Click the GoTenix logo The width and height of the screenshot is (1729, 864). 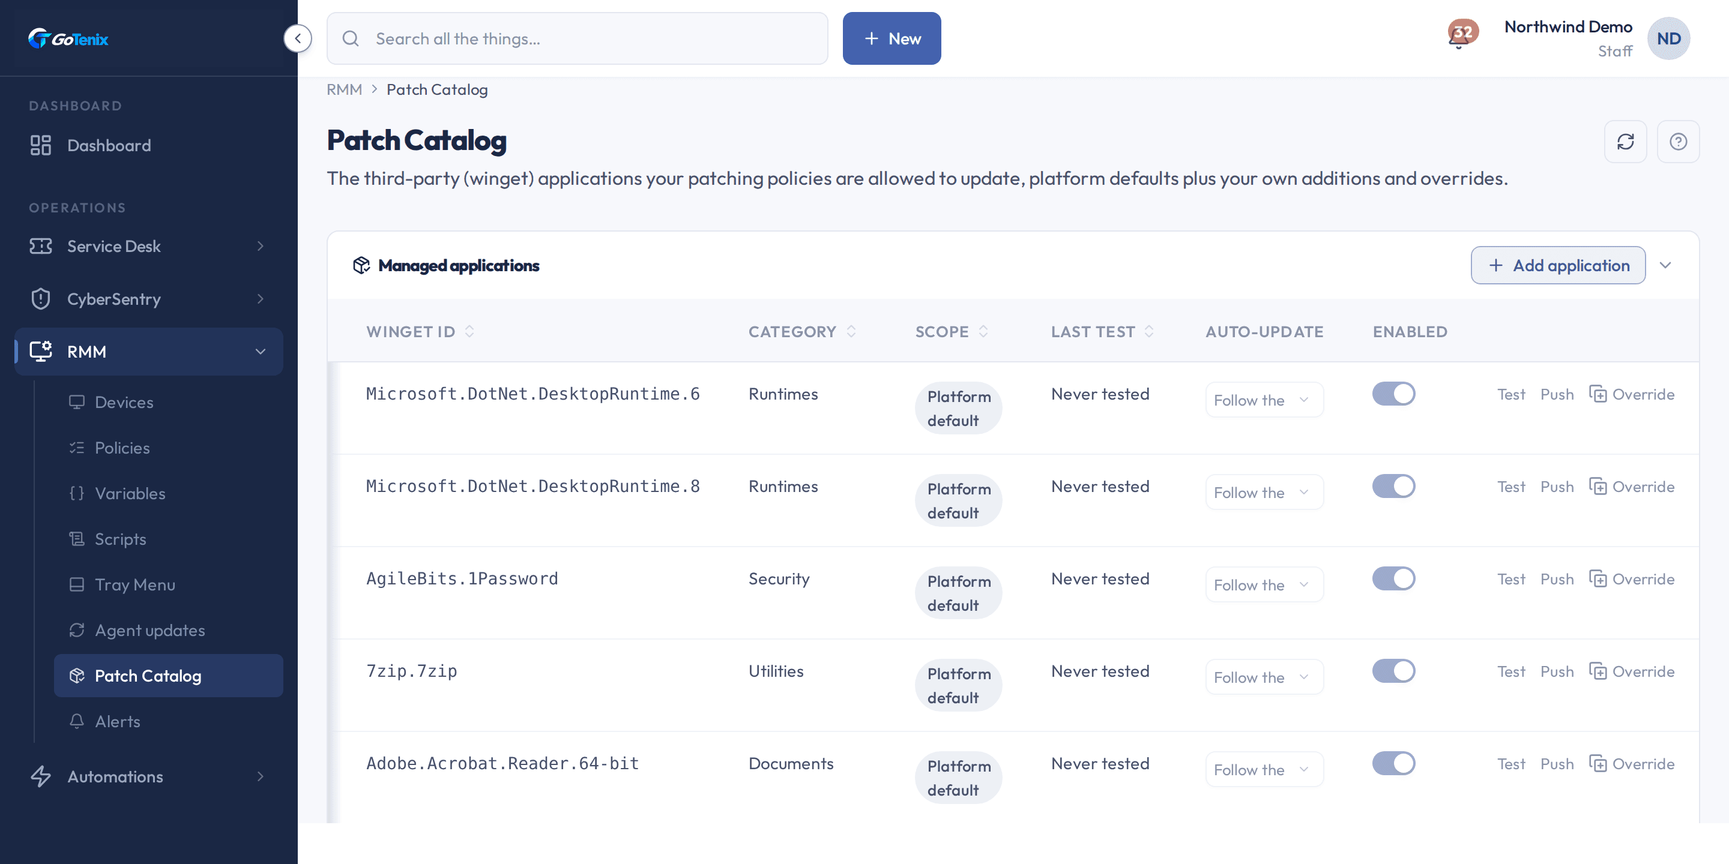pyautogui.click(x=68, y=39)
